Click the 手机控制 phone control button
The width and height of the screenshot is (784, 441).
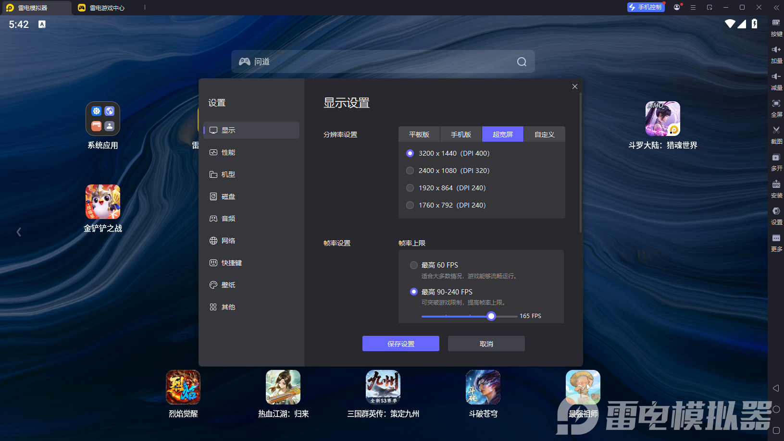pos(646,7)
